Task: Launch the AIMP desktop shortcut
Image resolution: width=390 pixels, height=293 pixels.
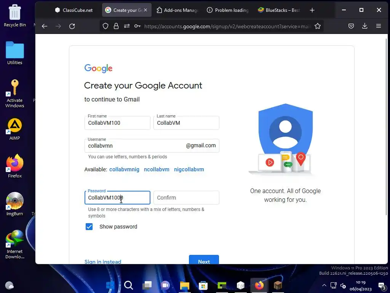Action: tap(15, 129)
